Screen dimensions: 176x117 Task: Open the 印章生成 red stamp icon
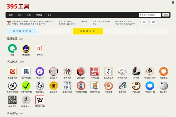pos(95,71)
